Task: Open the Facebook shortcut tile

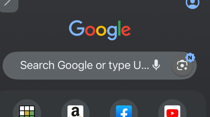Action: (x=124, y=111)
